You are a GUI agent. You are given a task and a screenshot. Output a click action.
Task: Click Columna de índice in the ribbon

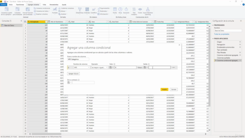[42, 11]
